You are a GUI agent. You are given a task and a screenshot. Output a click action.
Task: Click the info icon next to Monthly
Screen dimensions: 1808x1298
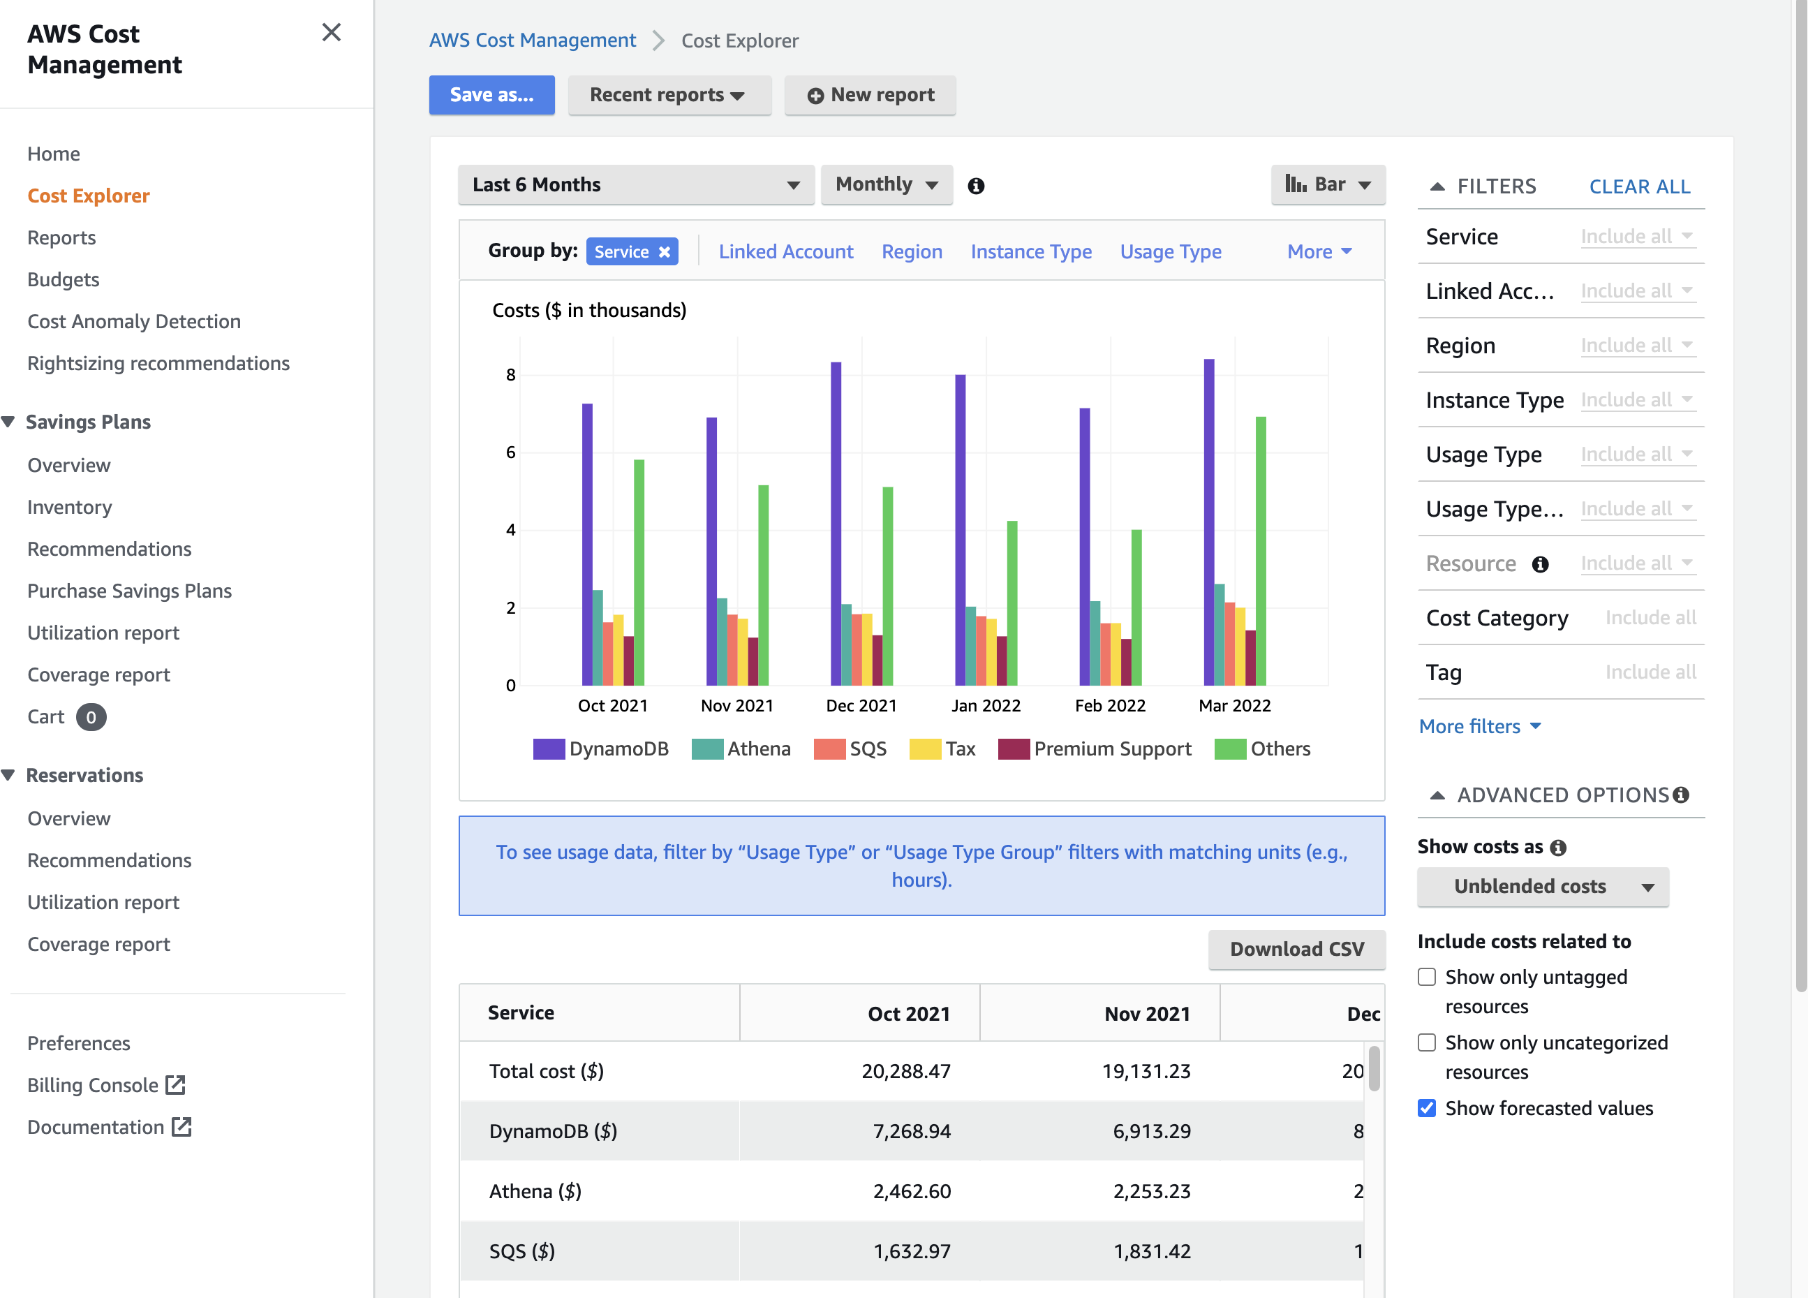click(976, 186)
